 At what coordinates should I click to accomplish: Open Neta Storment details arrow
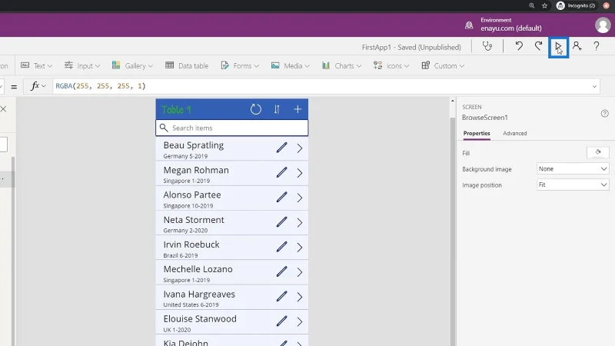(300, 223)
